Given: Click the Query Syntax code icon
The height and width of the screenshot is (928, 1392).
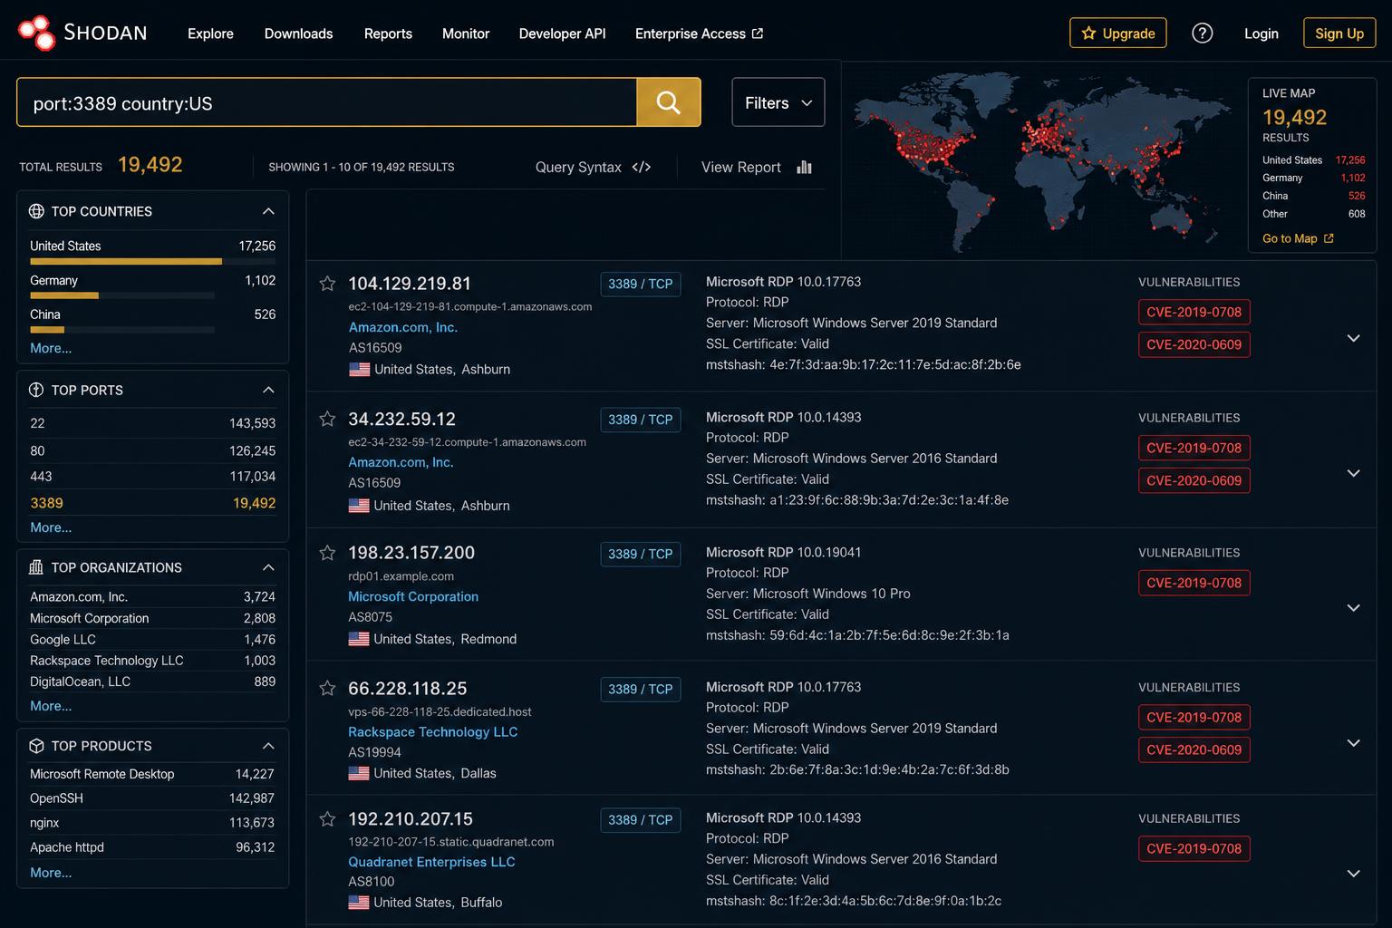Looking at the screenshot, I should (642, 167).
